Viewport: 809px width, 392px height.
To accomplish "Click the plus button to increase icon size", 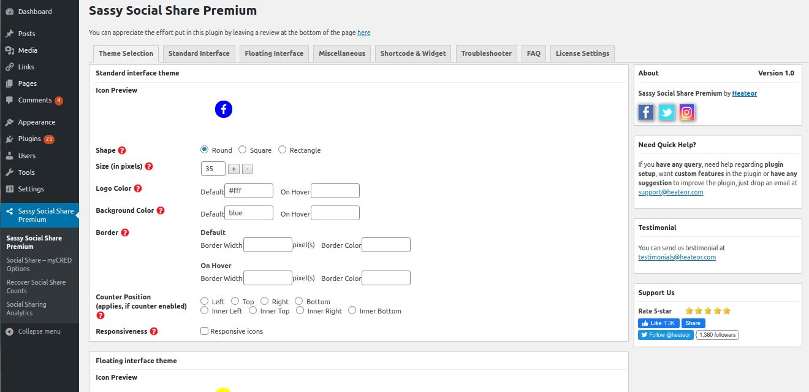I will [234, 167].
